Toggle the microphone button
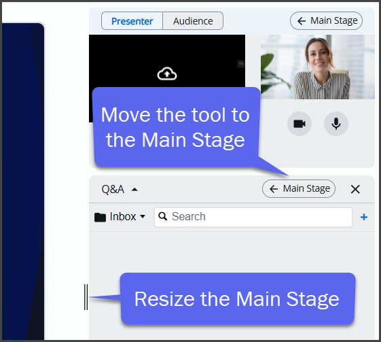This screenshot has height=342, width=381. (336, 124)
